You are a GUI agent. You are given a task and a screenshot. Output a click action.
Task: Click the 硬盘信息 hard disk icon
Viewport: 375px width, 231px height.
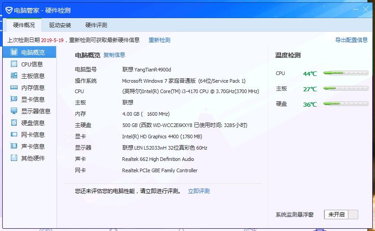pos(14,123)
